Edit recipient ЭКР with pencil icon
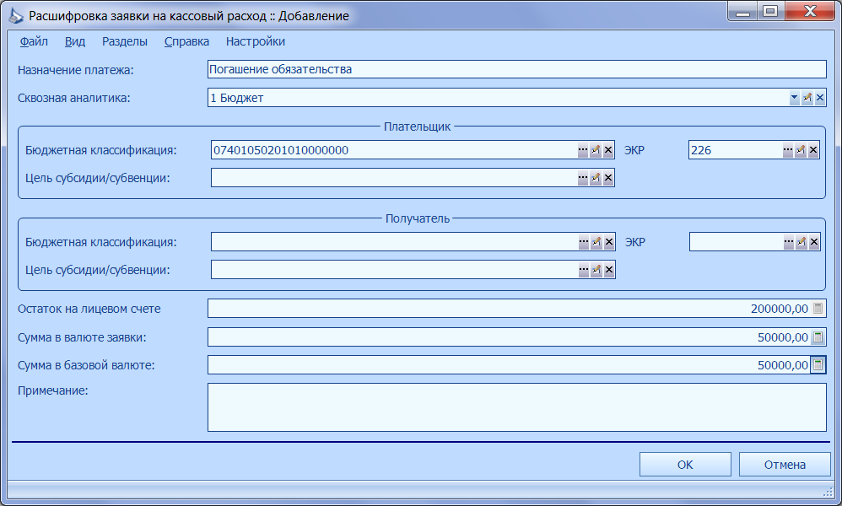The height and width of the screenshot is (506, 842). point(802,242)
